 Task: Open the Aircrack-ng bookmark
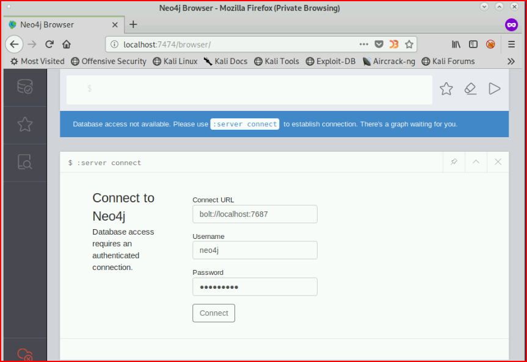tap(389, 62)
